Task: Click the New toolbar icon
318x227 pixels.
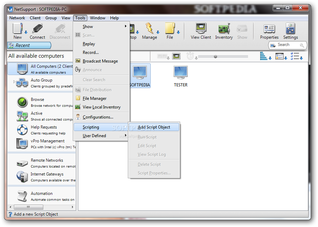Action: (17, 28)
